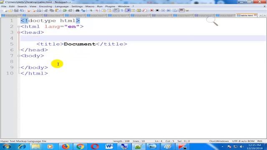Open Microsoft Word from the taskbar
This screenshot has height=150, width=267.
(109, 146)
